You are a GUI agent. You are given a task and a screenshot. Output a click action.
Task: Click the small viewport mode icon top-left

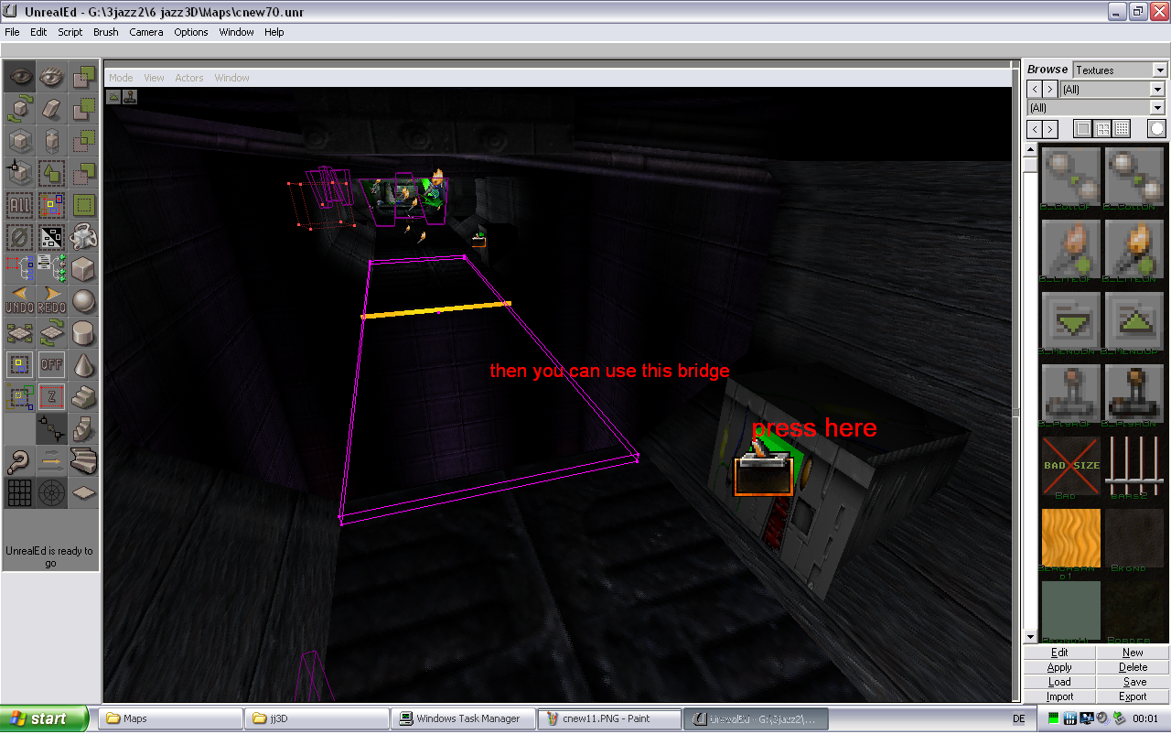pos(114,95)
